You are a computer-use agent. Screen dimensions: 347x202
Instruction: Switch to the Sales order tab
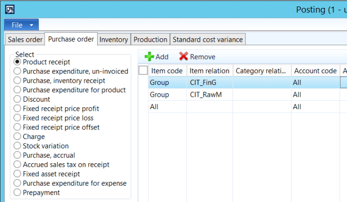(25, 39)
